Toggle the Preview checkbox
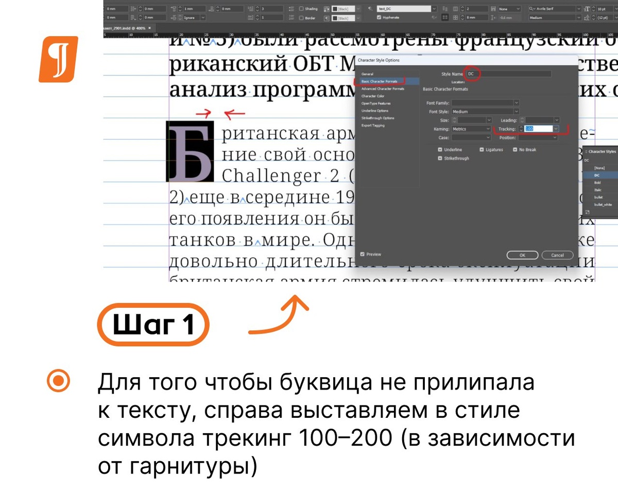This screenshot has width=618, height=494. click(363, 254)
